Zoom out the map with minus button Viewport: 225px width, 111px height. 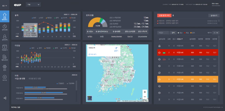tap(145, 97)
